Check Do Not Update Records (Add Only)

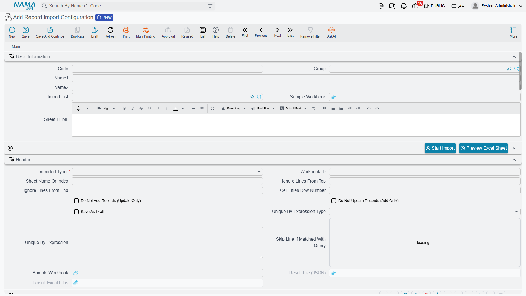(334, 201)
